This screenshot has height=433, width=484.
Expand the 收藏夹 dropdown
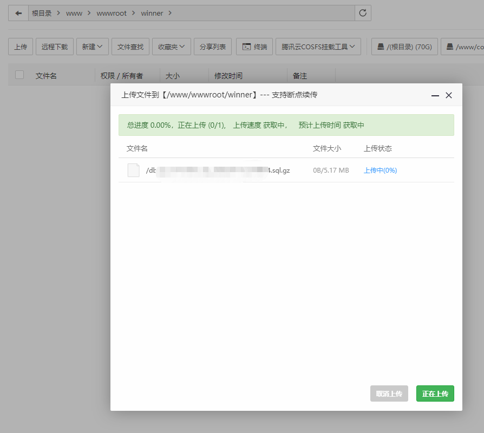(171, 47)
